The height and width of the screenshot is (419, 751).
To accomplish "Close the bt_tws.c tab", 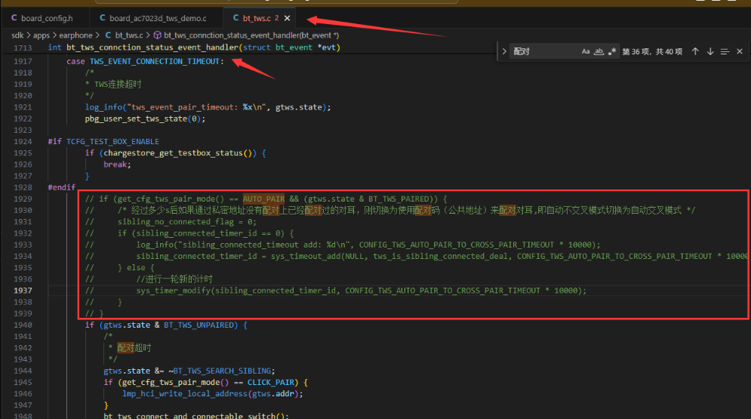I will point(287,18).
